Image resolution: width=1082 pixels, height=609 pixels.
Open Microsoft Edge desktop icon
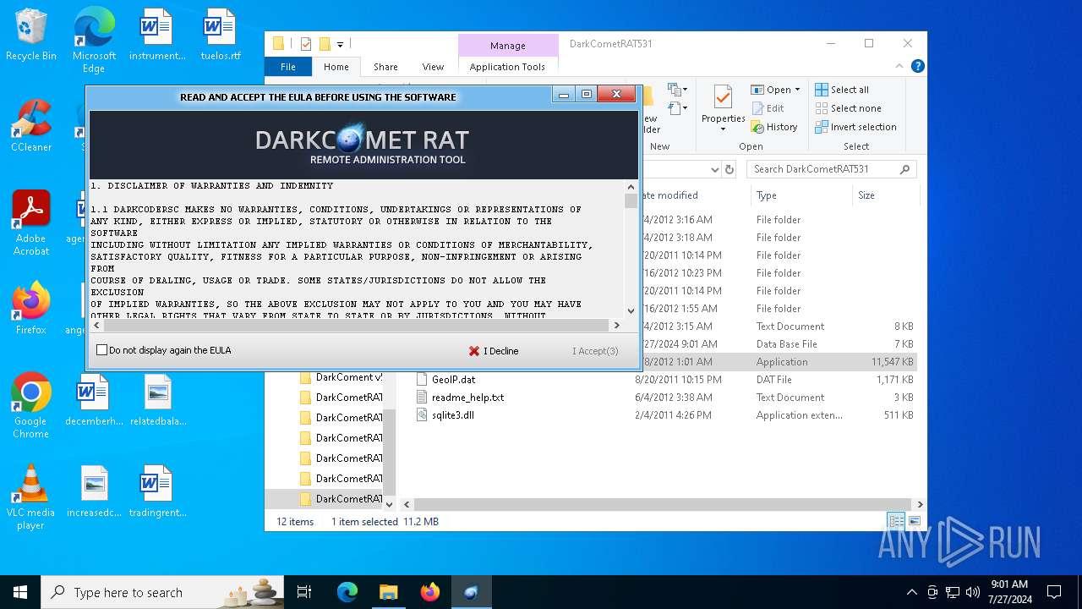pos(94,40)
